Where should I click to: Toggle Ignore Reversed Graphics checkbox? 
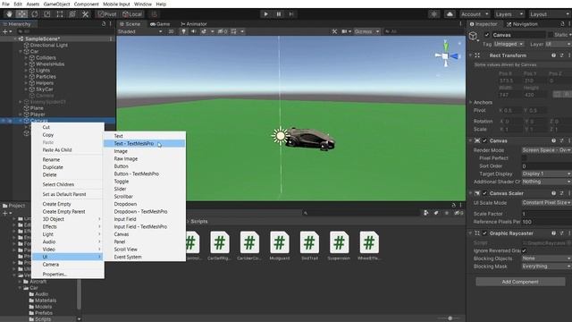coord(525,250)
